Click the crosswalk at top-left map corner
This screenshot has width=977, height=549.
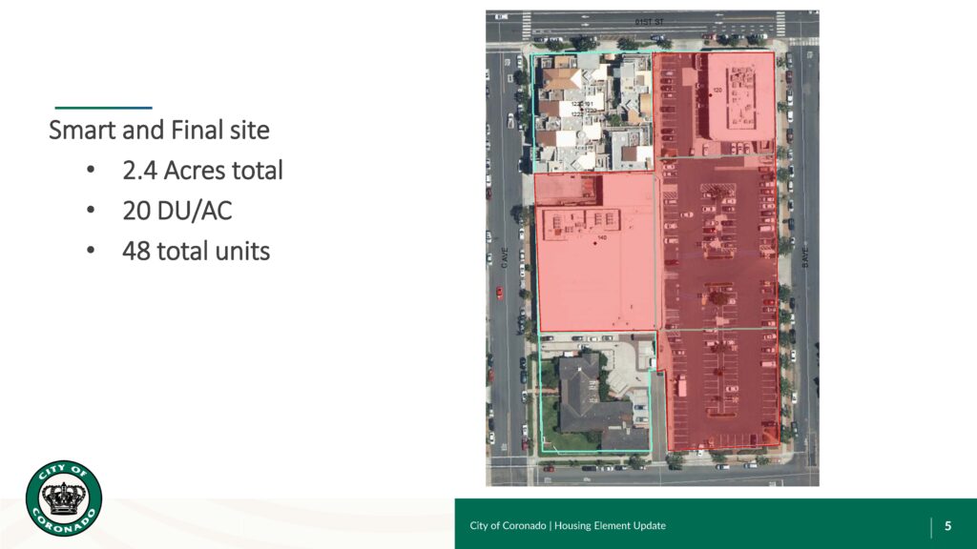526,25
